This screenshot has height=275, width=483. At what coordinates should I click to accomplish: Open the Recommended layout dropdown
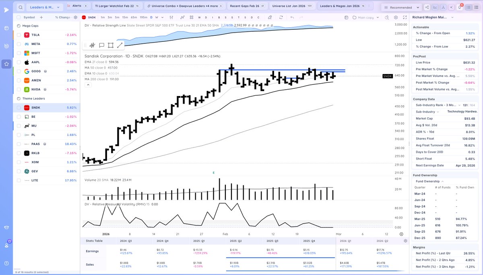[402, 7]
